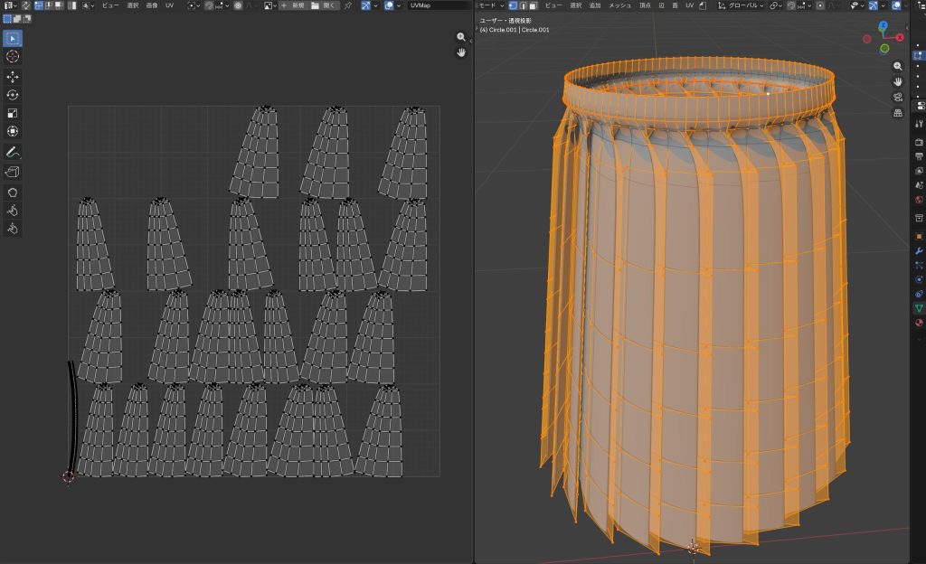Select the Move tool in UV editor
The width and height of the screenshot is (926, 564).
[x=13, y=77]
